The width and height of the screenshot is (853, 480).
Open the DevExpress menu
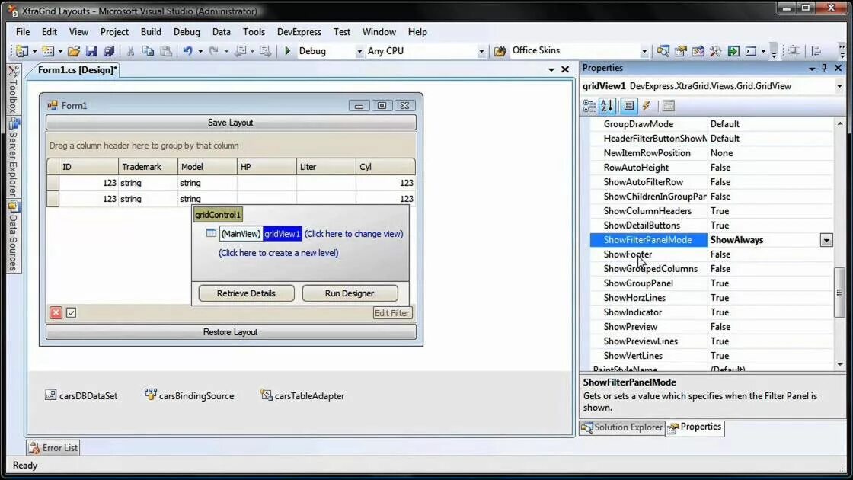(x=299, y=31)
